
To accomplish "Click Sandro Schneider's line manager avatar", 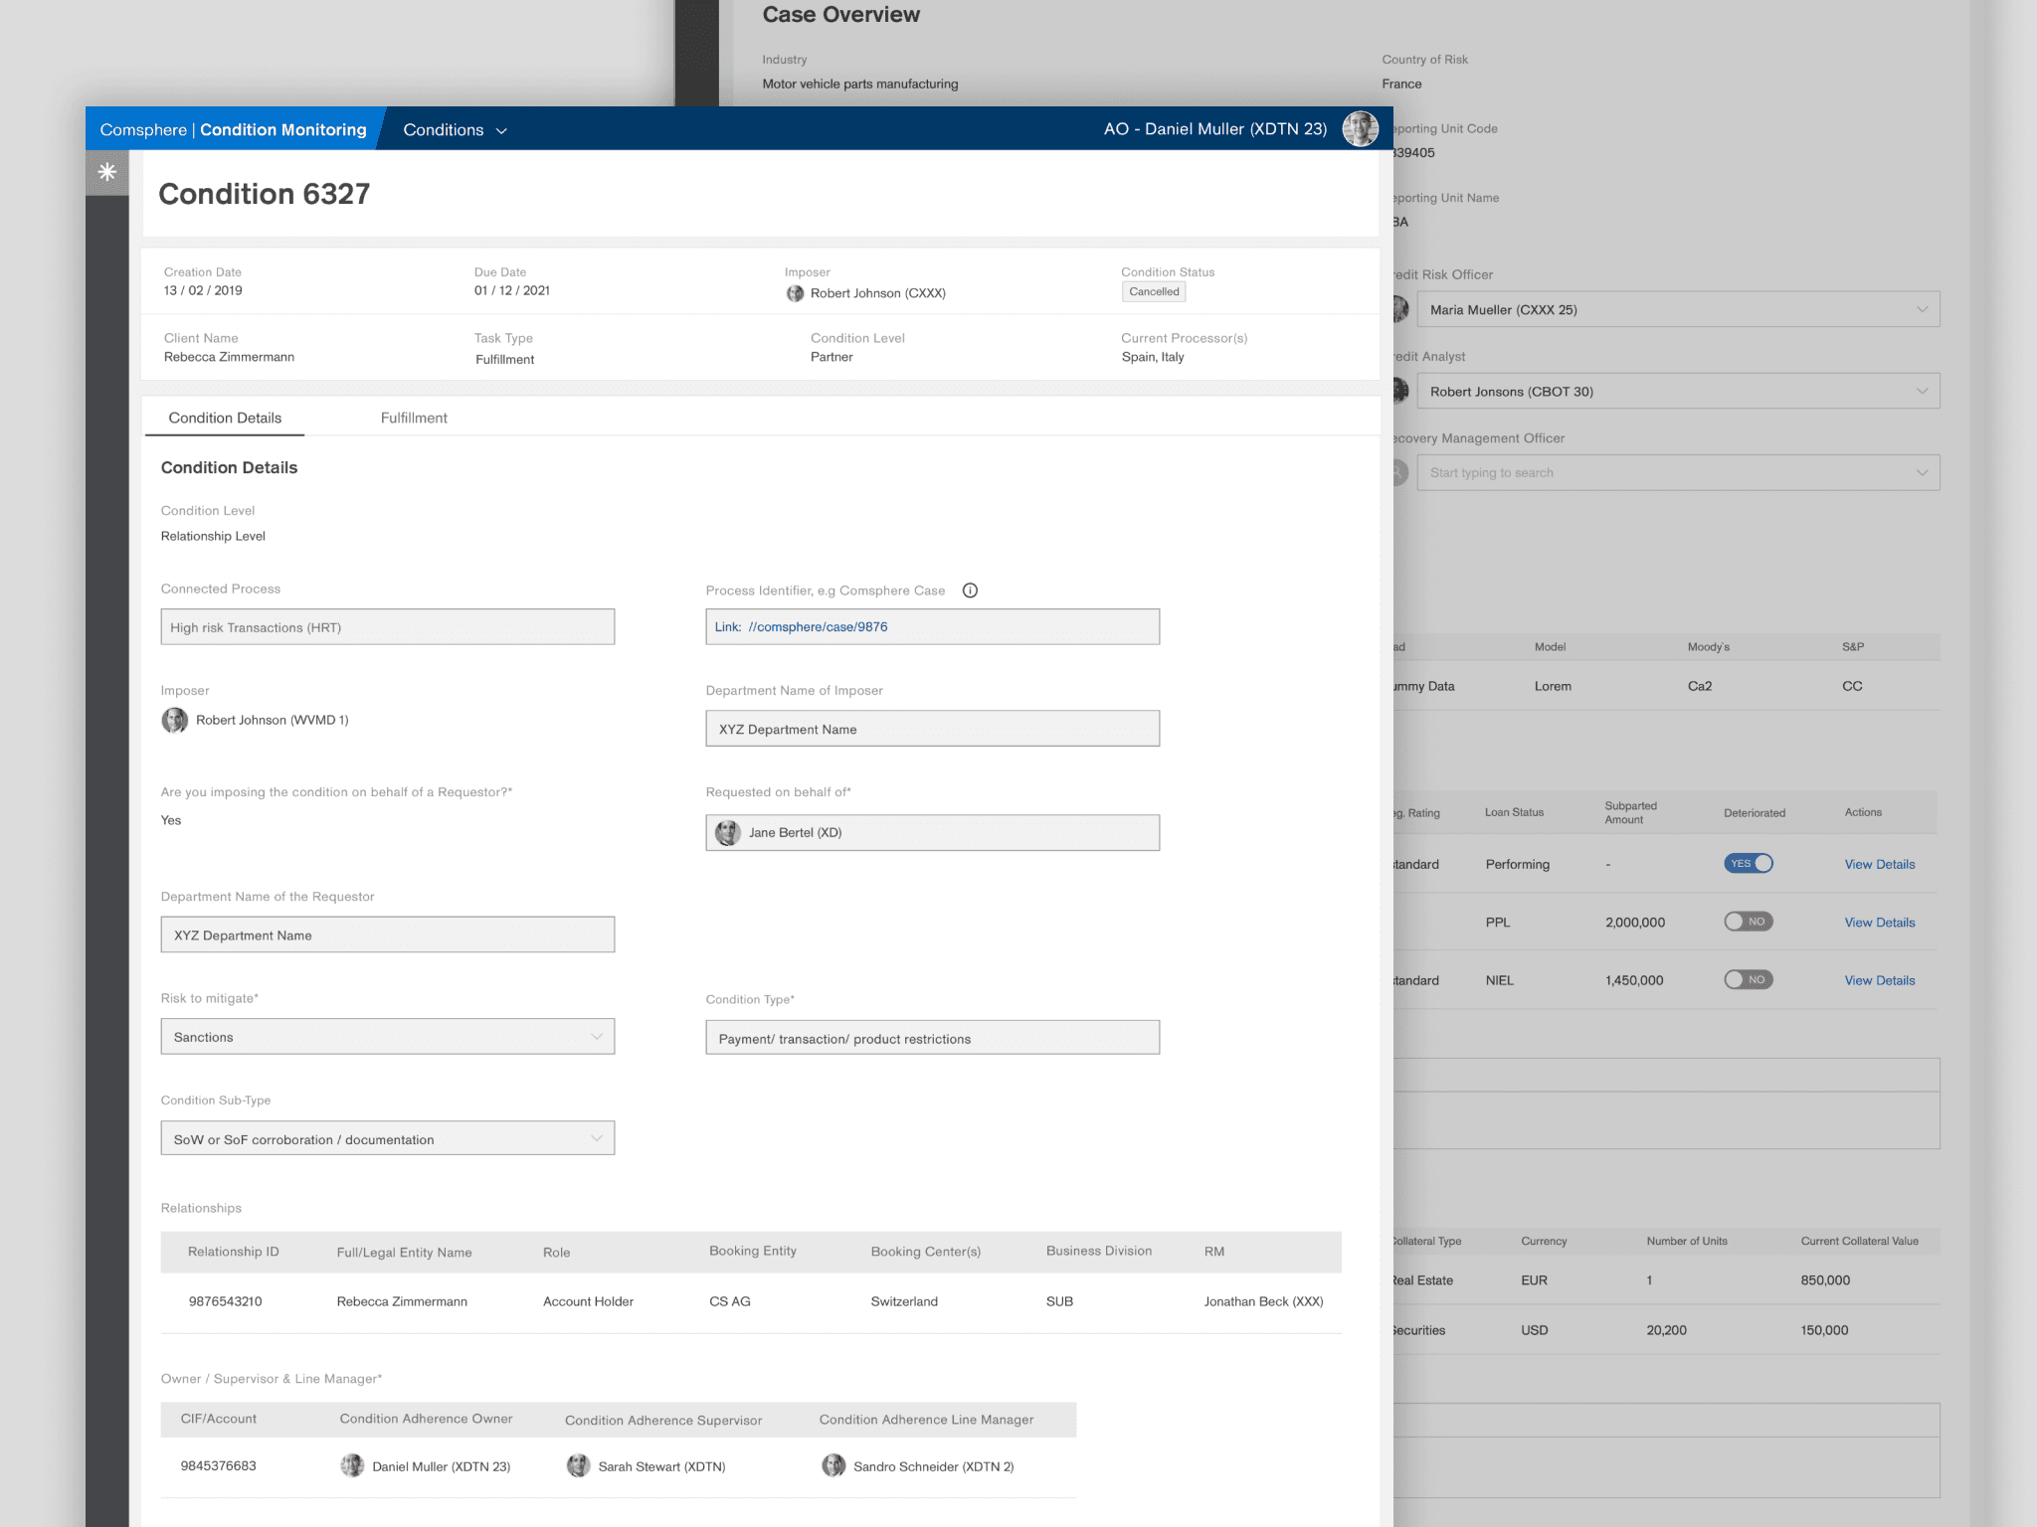I will 833,1466.
